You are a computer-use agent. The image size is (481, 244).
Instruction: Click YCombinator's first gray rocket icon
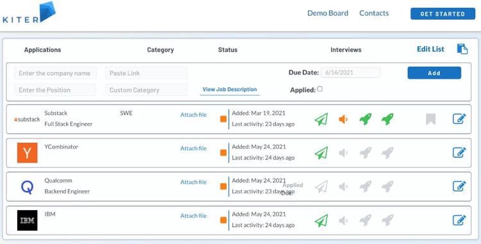point(366,153)
